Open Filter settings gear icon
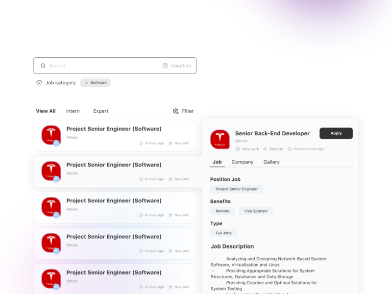Image resolution: width=392 pixels, height=294 pixels. coord(176,111)
